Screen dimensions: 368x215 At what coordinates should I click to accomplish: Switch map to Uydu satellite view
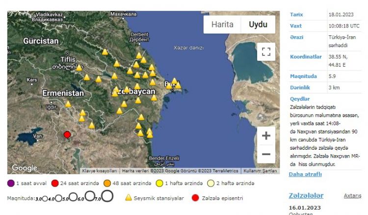point(258,25)
